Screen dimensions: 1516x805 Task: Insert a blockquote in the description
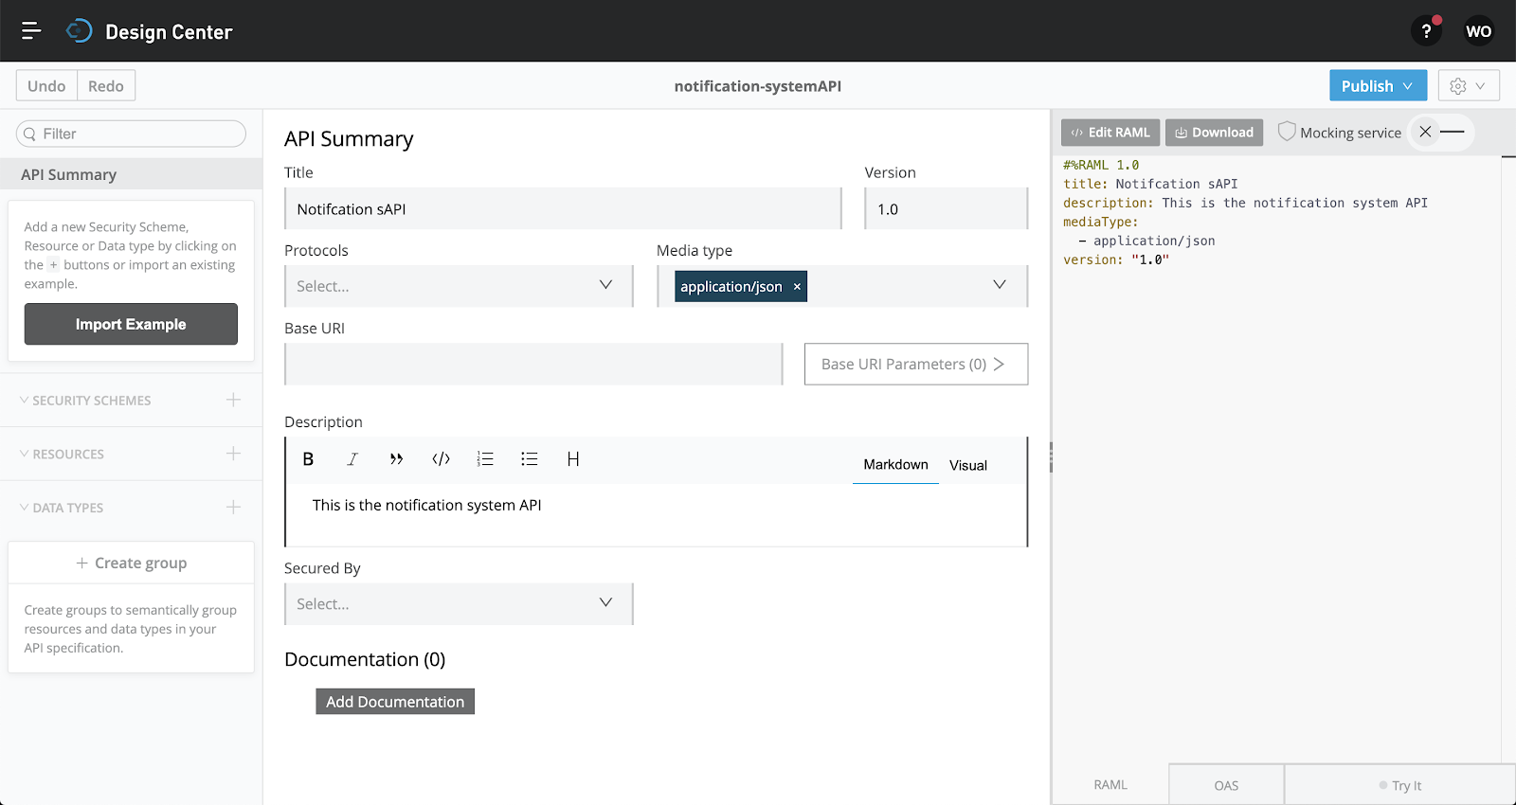(396, 459)
